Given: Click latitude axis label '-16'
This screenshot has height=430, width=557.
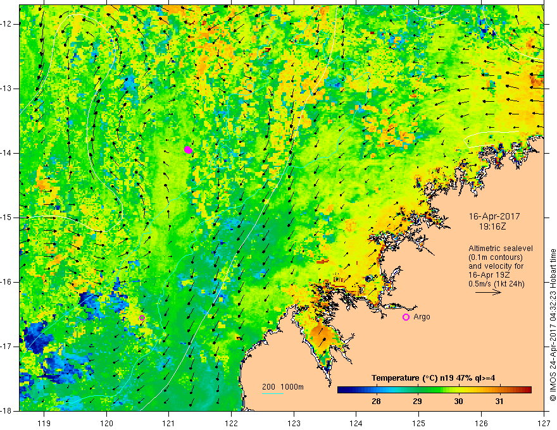Looking at the screenshot, I should point(6,282).
